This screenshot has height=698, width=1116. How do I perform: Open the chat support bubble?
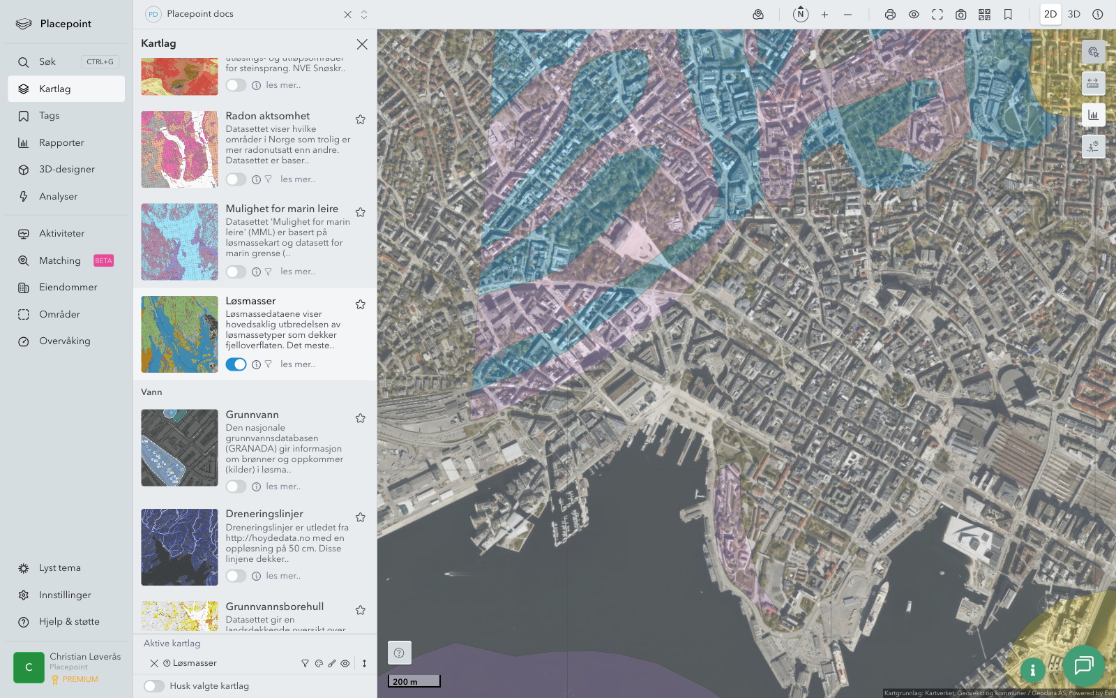1083,666
